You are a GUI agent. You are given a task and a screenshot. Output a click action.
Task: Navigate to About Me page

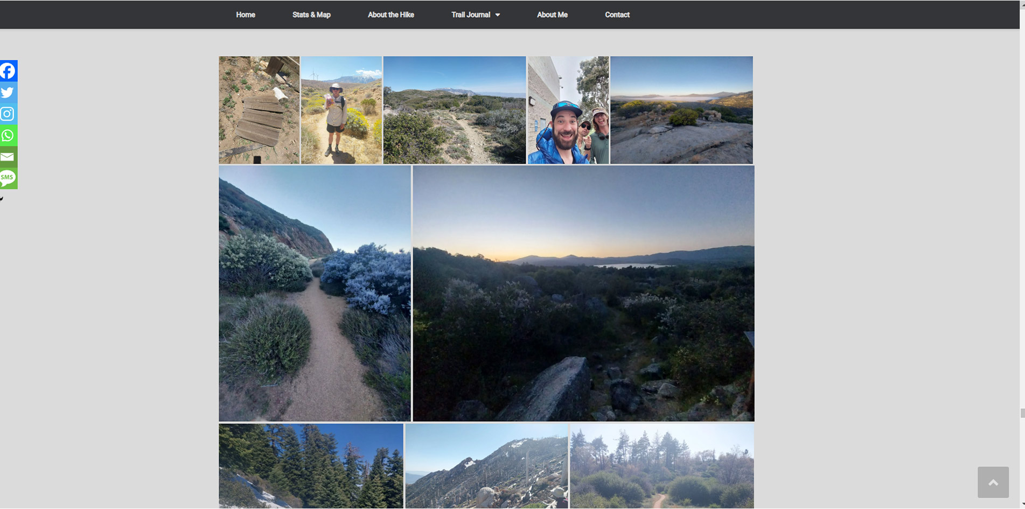point(552,15)
